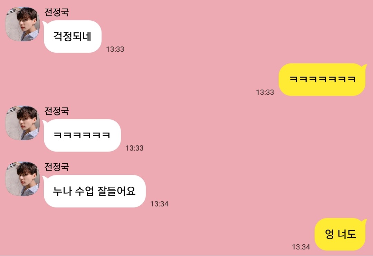Image resolution: width=373 pixels, height=256 pixels.
Task: Click the word 수업 in the message
Action: (x=85, y=191)
